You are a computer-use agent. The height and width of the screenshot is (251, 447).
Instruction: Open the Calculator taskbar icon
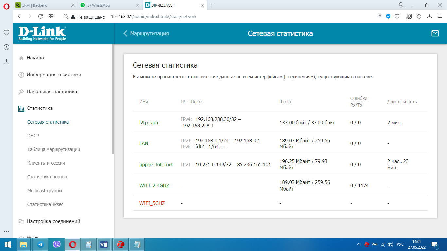click(x=88, y=244)
